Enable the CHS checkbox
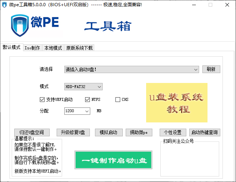The width and height of the screenshot is (236, 182). point(118,99)
